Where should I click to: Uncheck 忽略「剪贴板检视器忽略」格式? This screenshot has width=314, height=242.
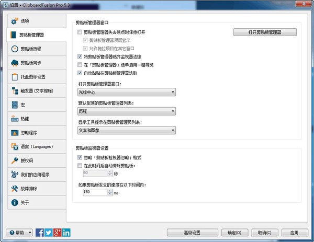pyautogui.click(x=80, y=157)
